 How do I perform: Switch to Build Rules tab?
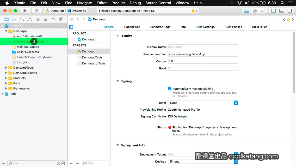pyautogui.click(x=260, y=27)
